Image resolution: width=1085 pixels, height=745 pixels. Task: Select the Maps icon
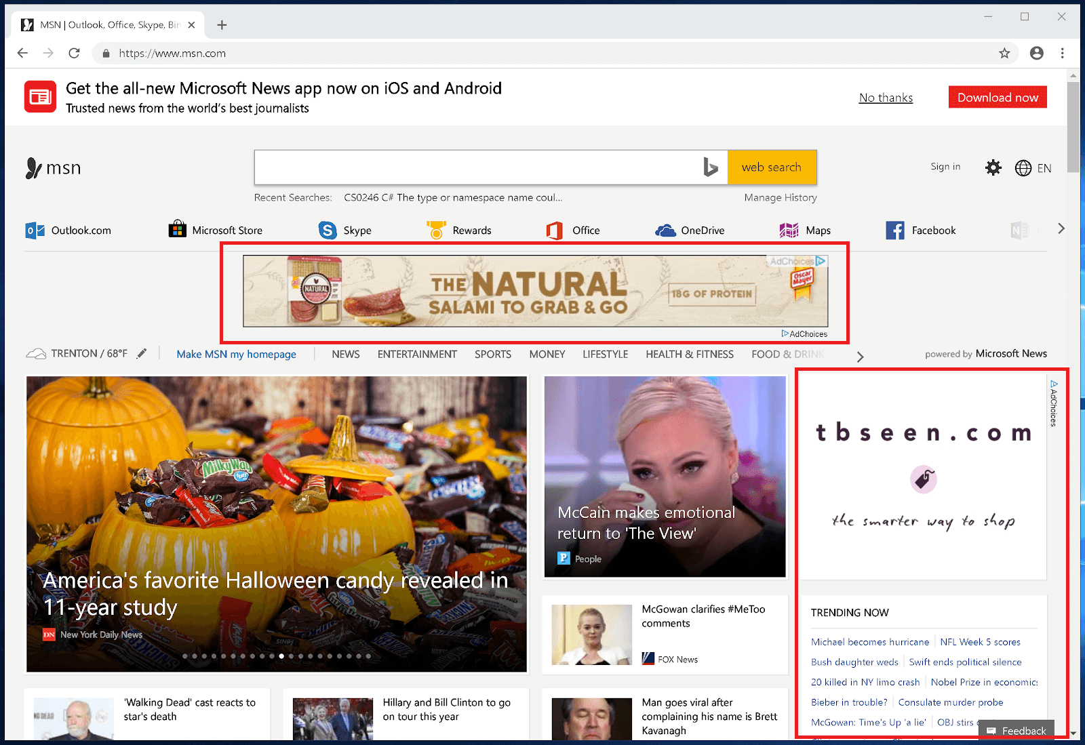[x=789, y=230]
